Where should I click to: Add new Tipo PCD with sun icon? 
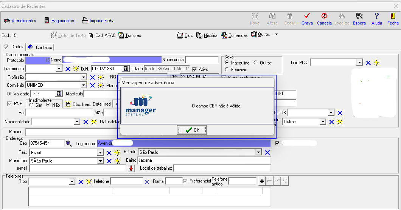(x=376, y=63)
